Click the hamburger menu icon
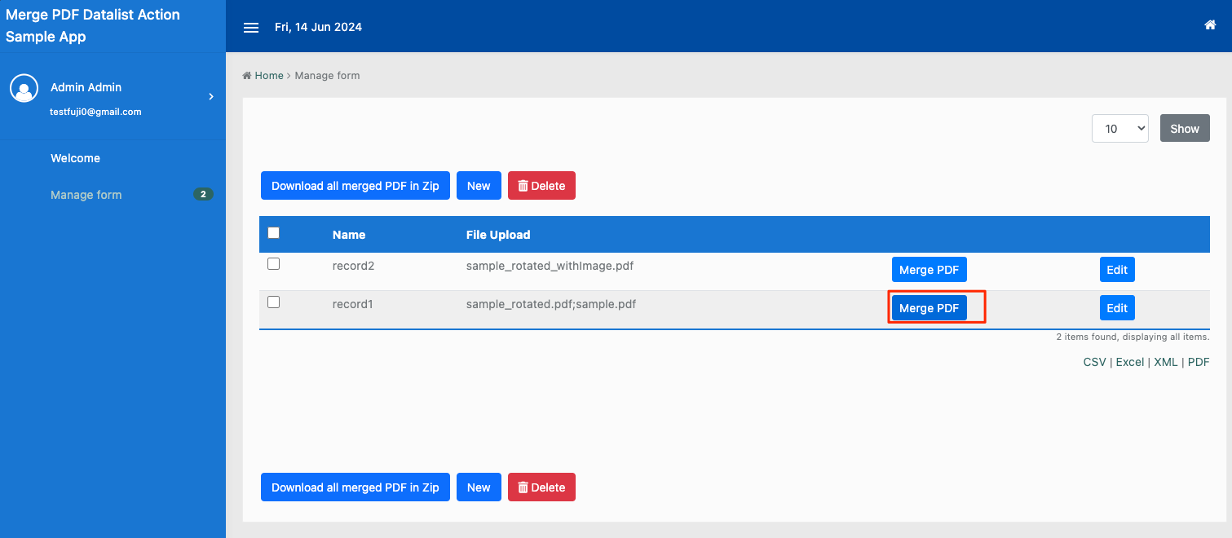This screenshot has width=1232, height=538. [x=251, y=28]
